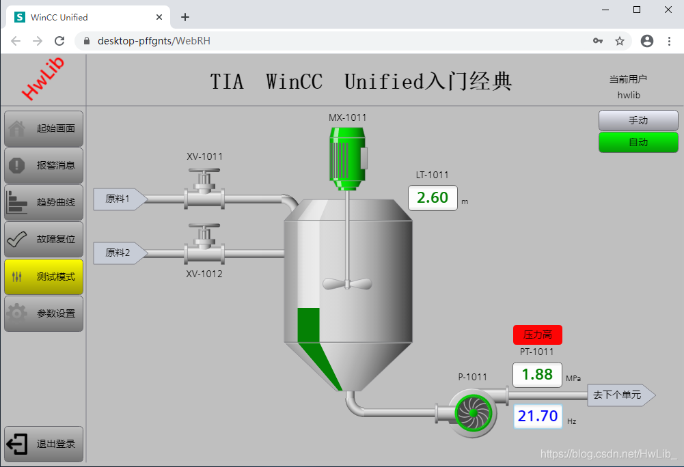The image size is (684, 467).
Task: Click the XV-1012 valve icon
Action: (204, 244)
